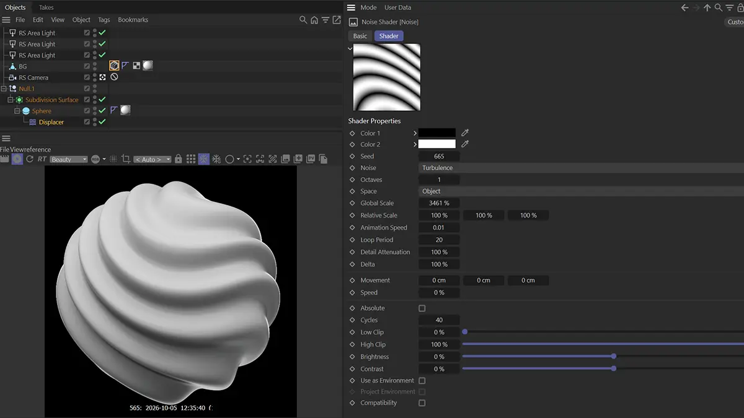Click the Subdivision Surface generator icon
Screen dimensions: 744x418
click(19, 100)
